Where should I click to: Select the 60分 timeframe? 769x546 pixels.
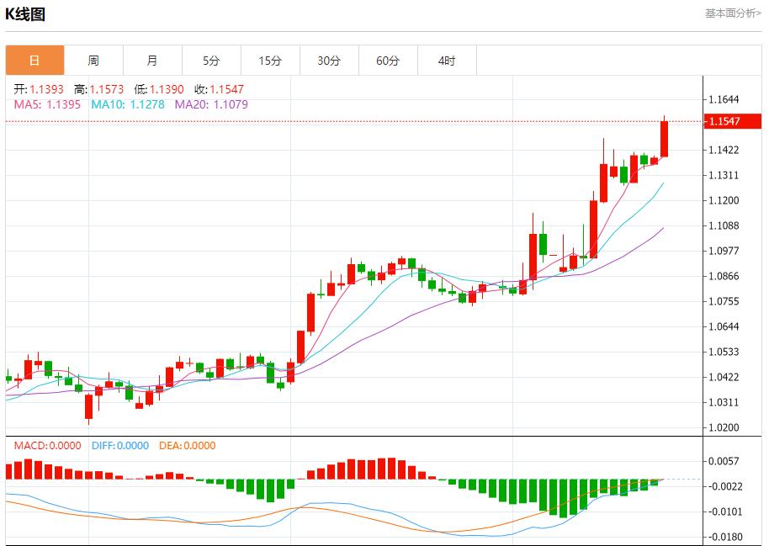tap(388, 61)
